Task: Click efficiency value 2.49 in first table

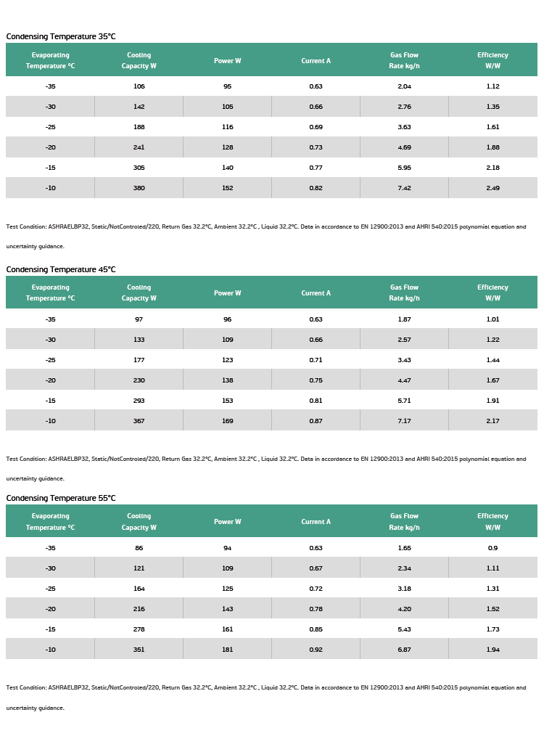Action: click(x=493, y=188)
